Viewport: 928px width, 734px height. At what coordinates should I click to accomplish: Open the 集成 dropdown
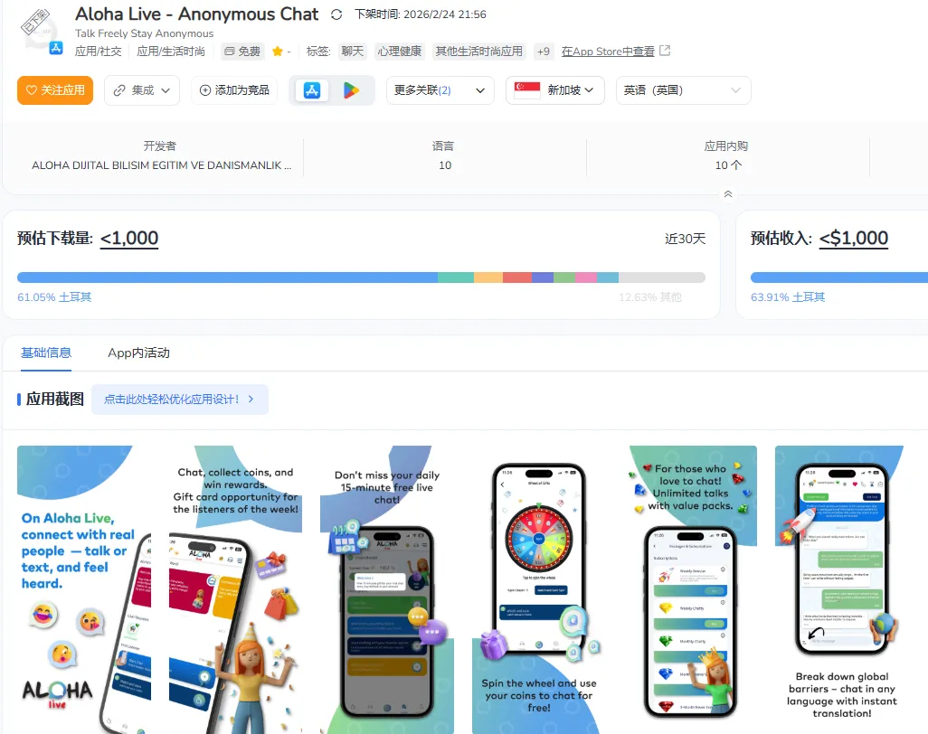pyautogui.click(x=142, y=89)
